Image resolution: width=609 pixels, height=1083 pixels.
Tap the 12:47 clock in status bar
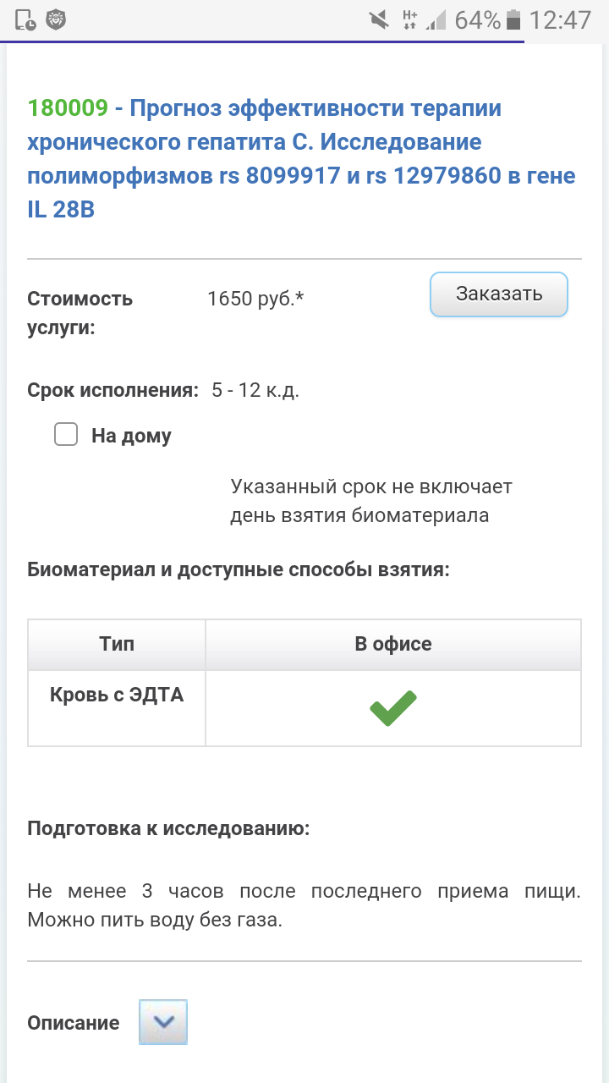(560, 19)
